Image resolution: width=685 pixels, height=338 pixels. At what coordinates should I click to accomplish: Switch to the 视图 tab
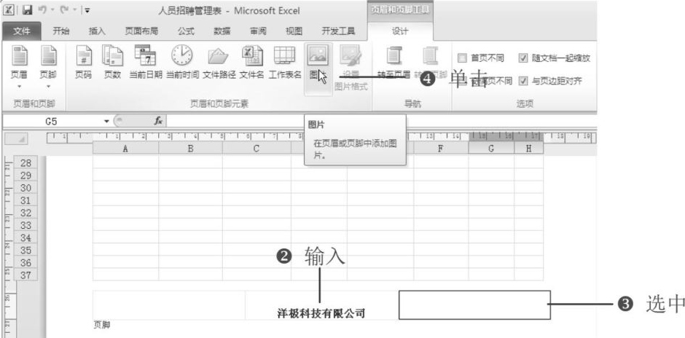(x=294, y=31)
